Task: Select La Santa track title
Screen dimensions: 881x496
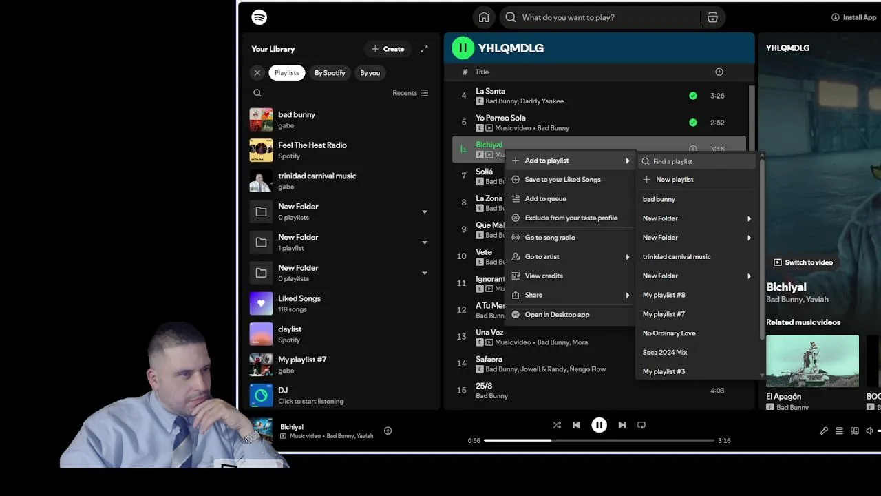Action: tap(490, 91)
